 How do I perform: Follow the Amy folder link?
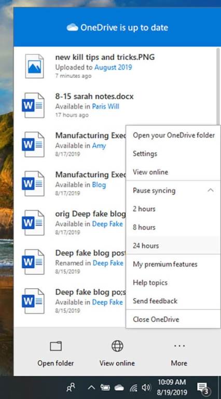(99, 146)
